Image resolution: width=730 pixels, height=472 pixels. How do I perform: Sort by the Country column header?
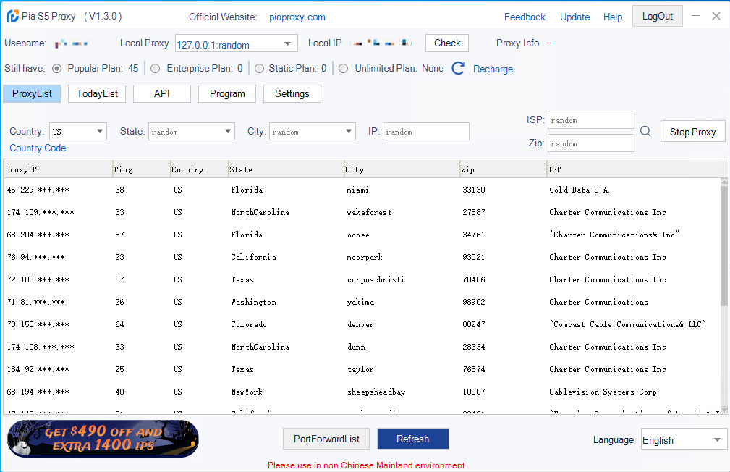pyautogui.click(x=199, y=169)
